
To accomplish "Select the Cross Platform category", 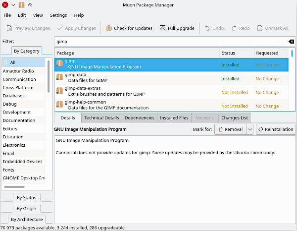I will (23, 88).
